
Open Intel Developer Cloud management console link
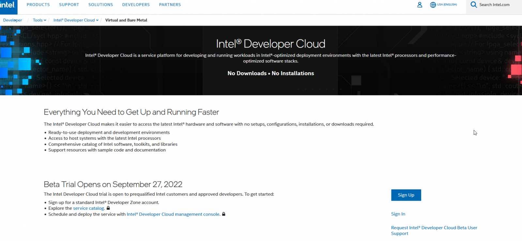[x=173, y=214]
